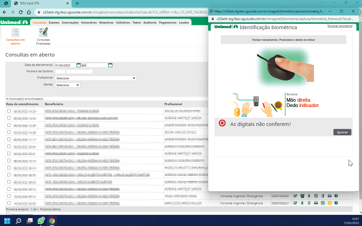This screenshot has width=362, height=226.
Task: Tick the checkbox of the last consultation row
Action: click(x=9, y=203)
